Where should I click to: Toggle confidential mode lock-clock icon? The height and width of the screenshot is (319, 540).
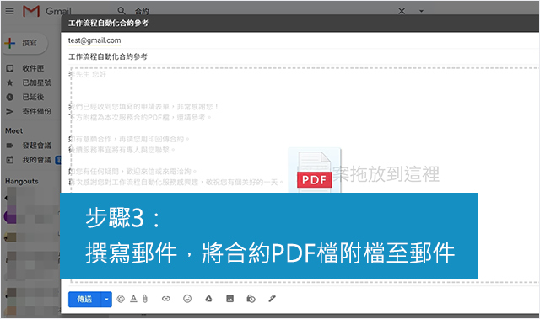point(251,299)
